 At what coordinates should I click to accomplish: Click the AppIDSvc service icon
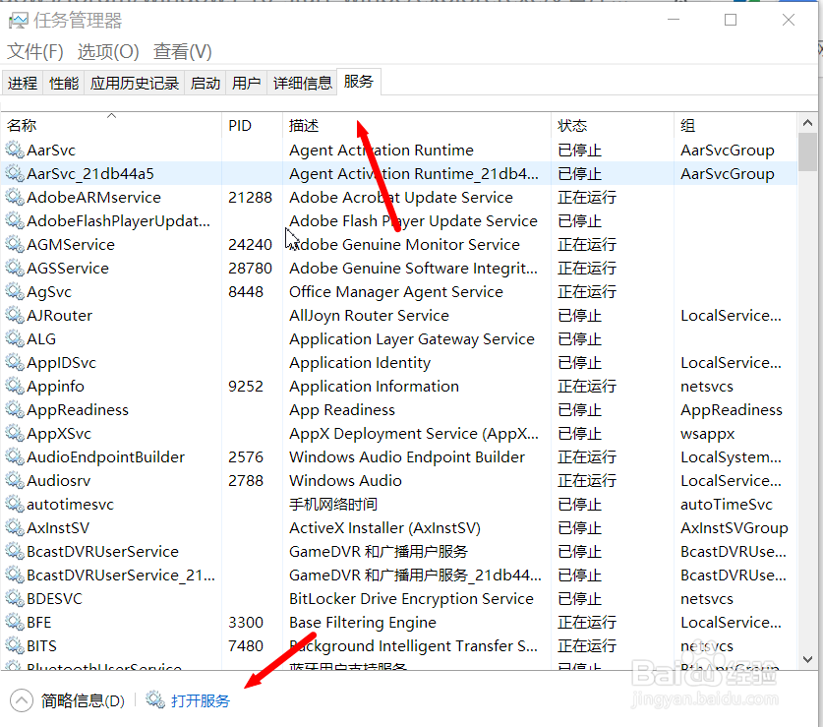coord(15,362)
